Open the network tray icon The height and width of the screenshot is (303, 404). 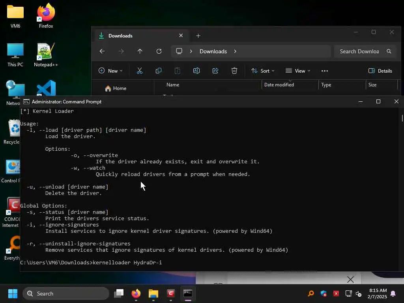(x=349, y=294)
